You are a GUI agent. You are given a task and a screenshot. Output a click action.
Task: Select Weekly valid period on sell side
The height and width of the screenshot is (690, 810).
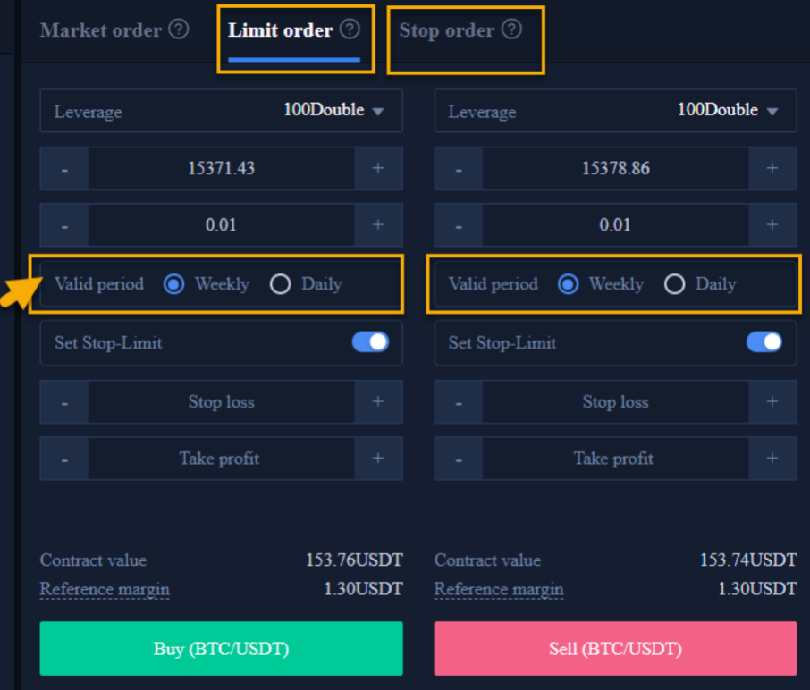click(569, 284)
